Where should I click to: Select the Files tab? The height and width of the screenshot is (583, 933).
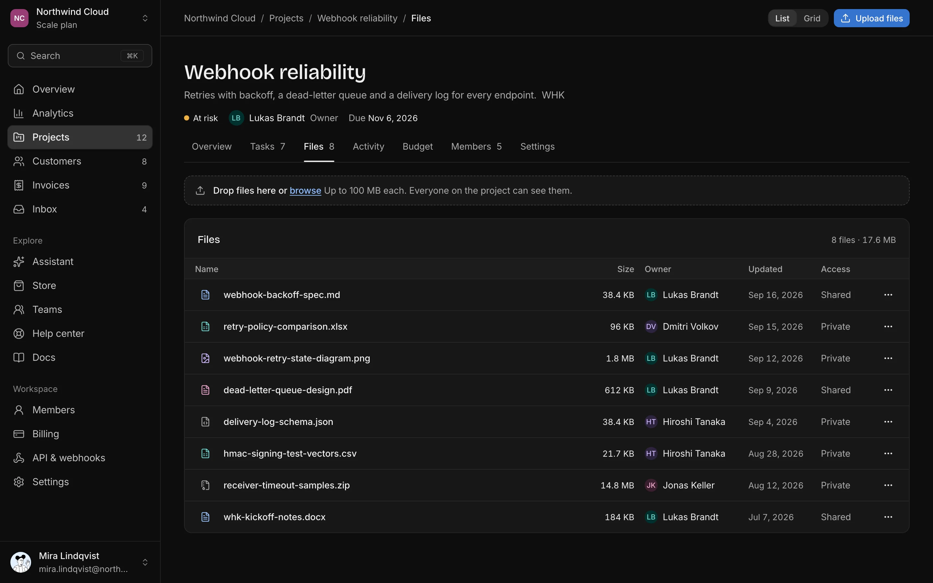(x=319, y=146)
